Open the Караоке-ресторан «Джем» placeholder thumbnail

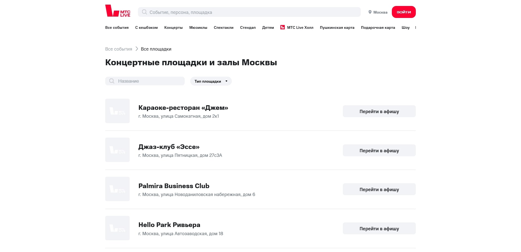point(117,111)
